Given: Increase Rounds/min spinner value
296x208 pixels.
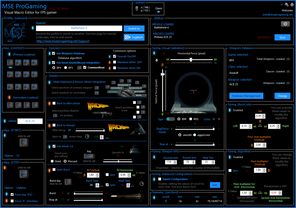Looking at the screenshot, I should point(175,161).
